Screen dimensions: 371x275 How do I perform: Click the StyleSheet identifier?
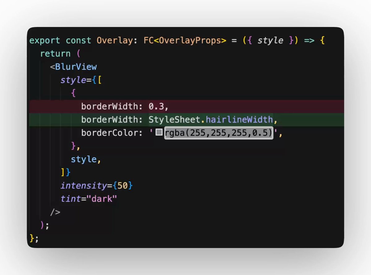(x=174, y=119)
